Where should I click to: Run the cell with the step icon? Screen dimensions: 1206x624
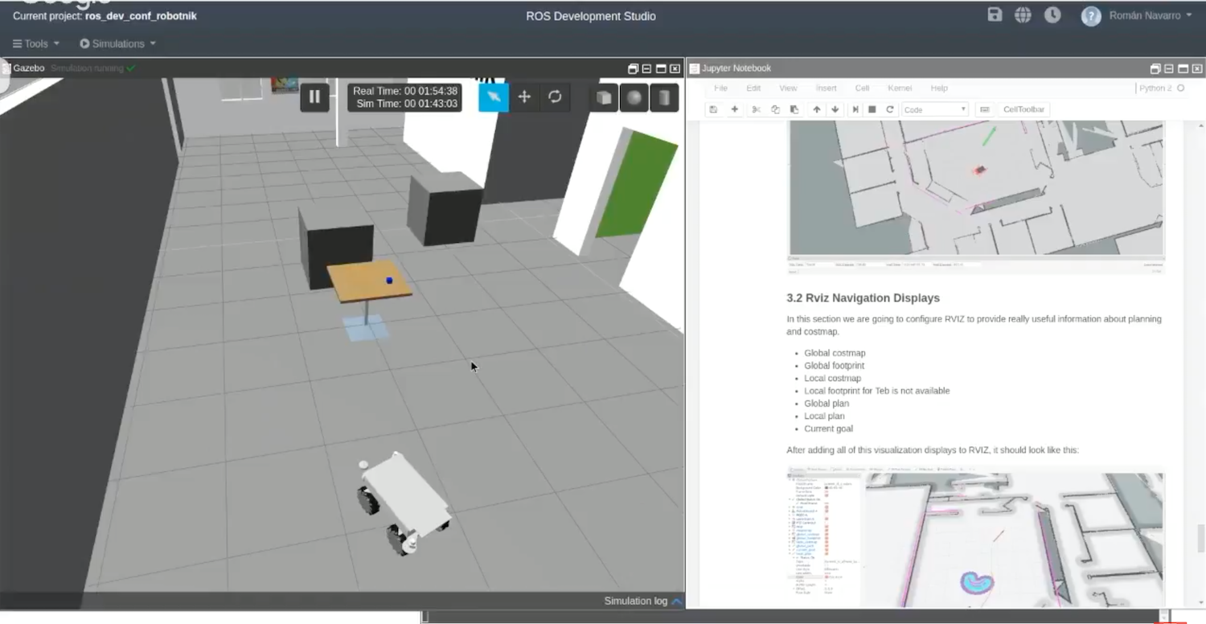855,109
